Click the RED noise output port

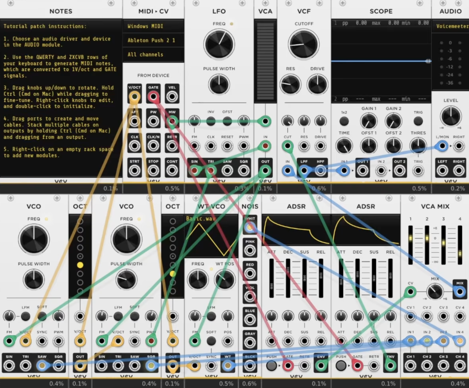point(250,274)
